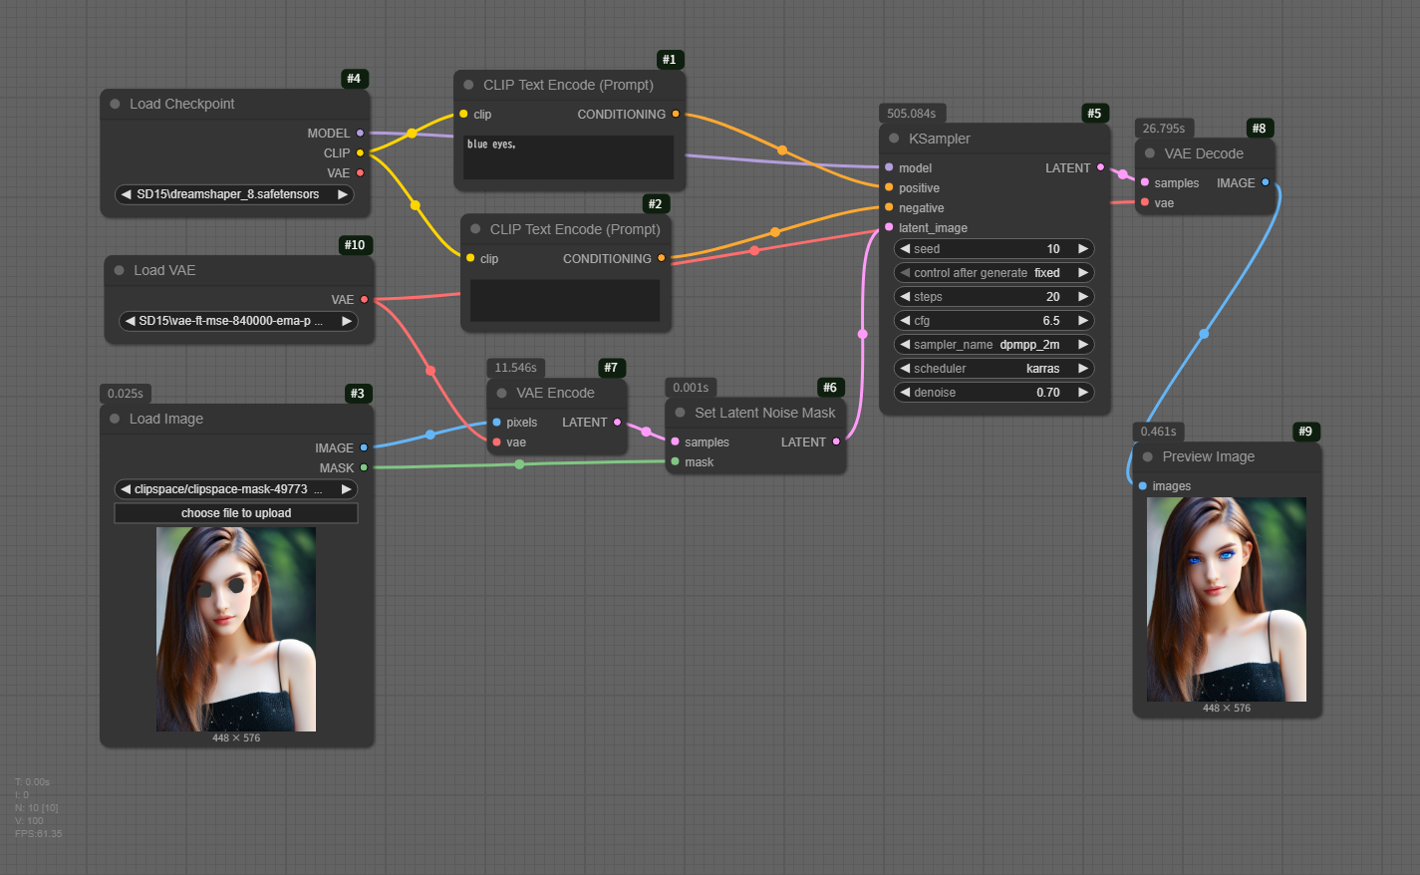The image size is (1420, 875).
Task: Click choose file to upload button
Action: (236, 513)
